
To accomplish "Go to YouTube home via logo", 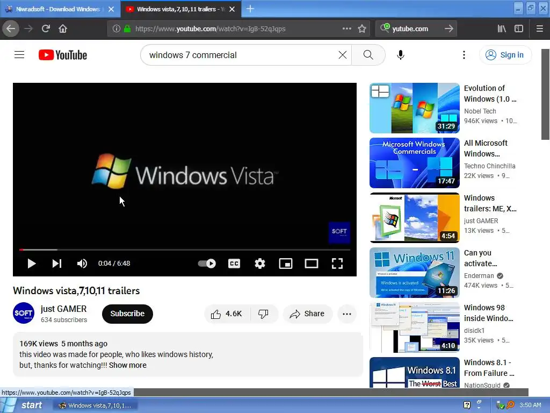I will click(x=63, y=55).
